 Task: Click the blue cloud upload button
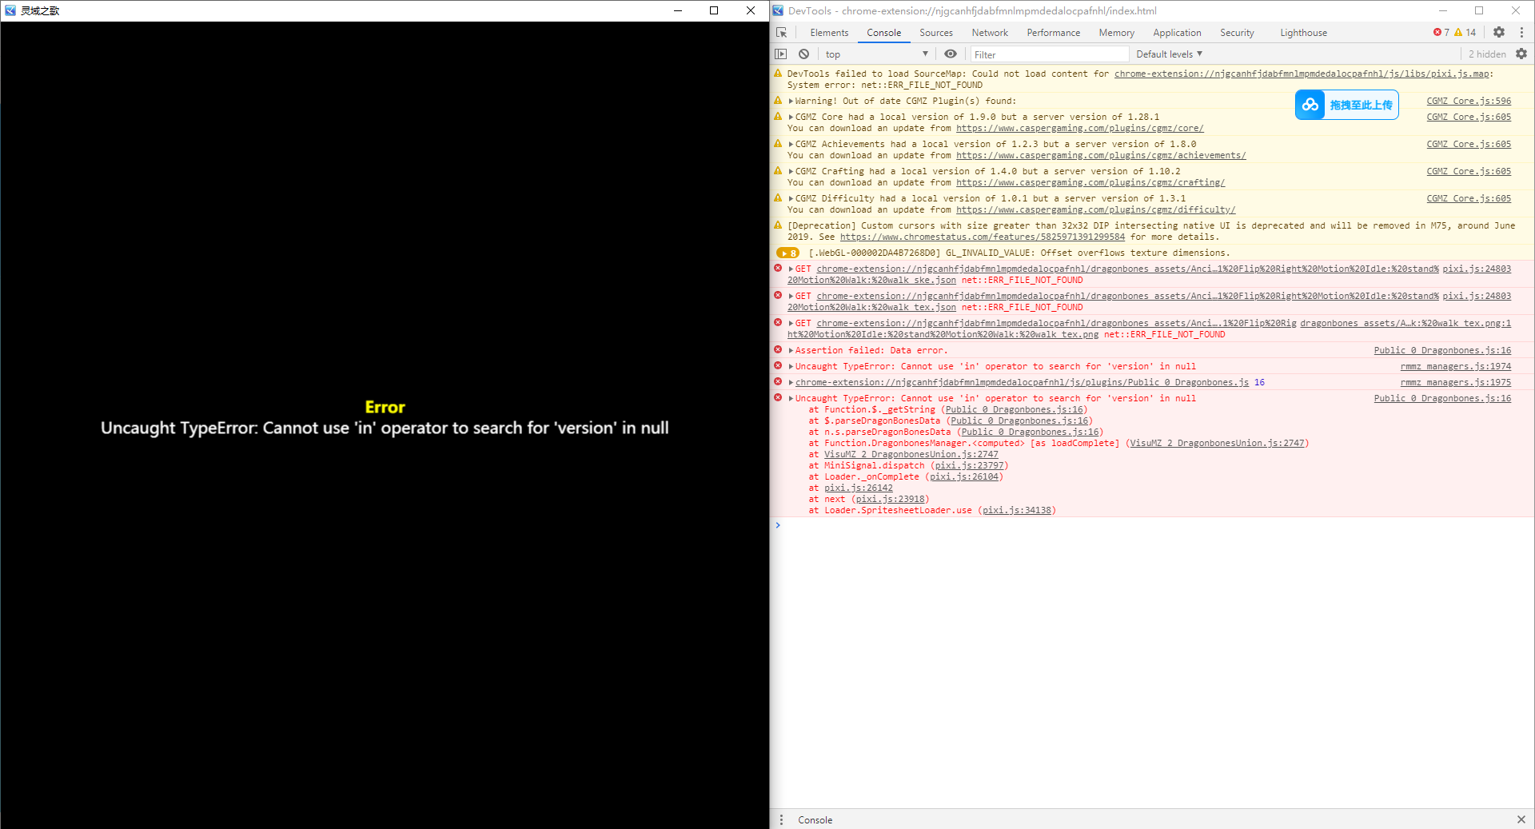tap(1347, 105)
